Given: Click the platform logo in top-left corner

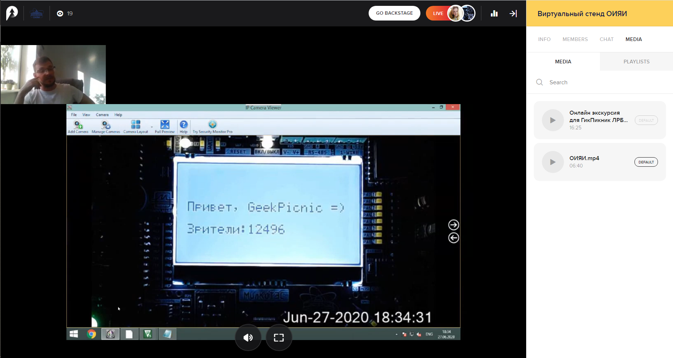Looking at the screenshot, I should (x=12, y=14).
